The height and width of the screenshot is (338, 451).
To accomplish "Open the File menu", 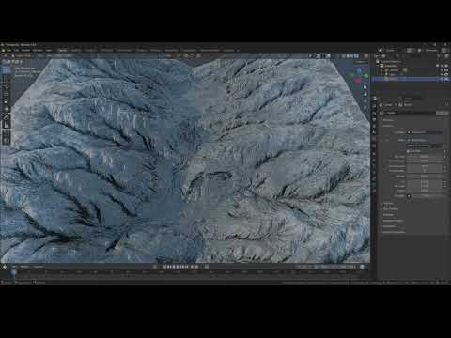I will pos(9,50).
